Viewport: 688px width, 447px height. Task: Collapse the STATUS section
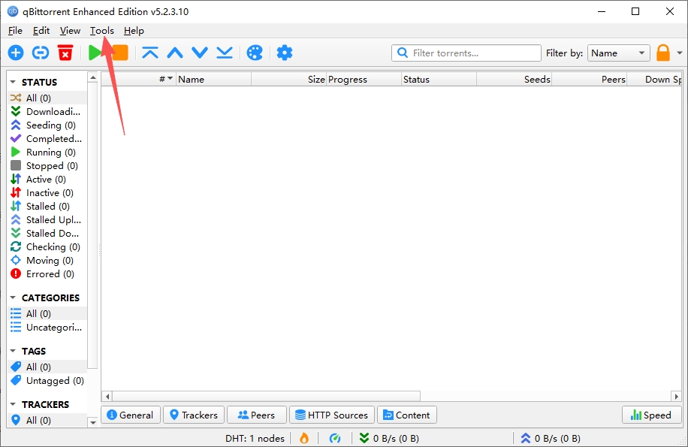pyautogui.click(x=13, y=82)
